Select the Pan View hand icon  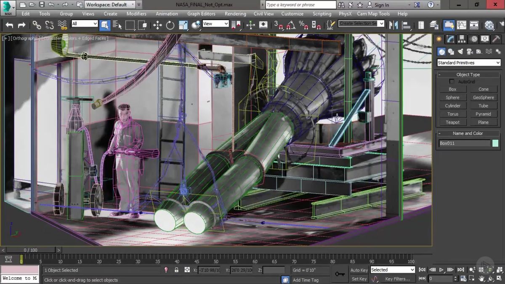[481, 279]
